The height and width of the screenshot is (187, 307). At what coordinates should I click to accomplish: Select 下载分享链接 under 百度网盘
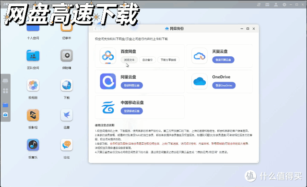tap(168, 60)
